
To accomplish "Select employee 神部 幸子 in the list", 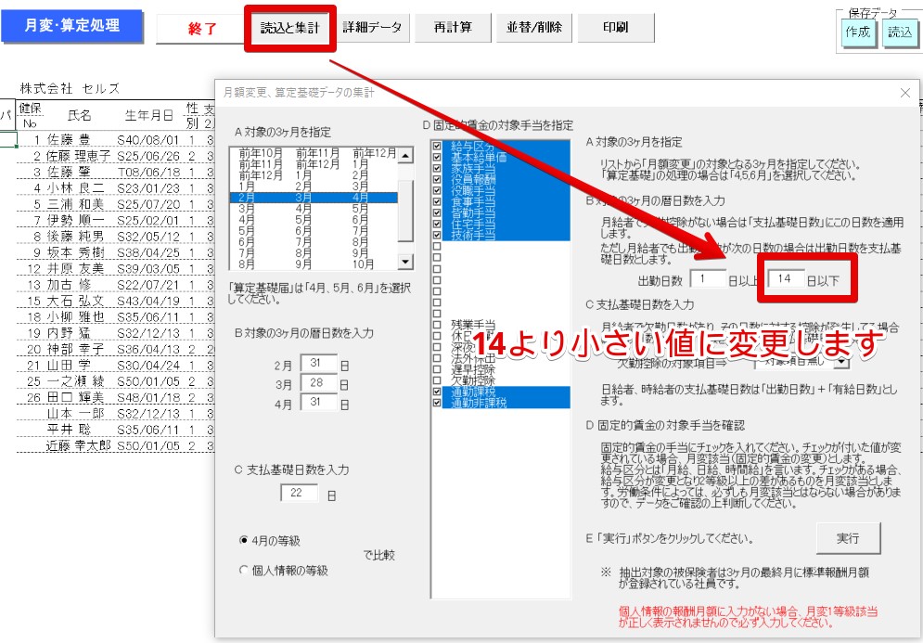I will coord(75,349).
